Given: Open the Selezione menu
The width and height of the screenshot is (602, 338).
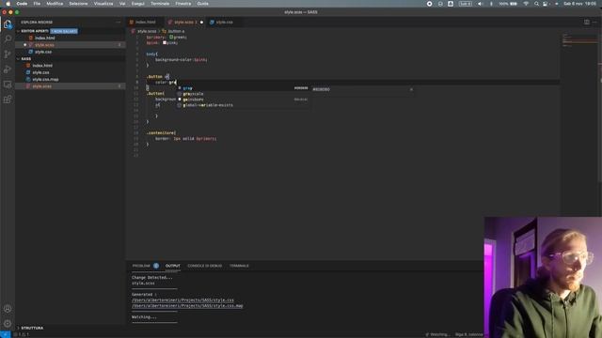Looking at the screenshot, I should click(x=78, y=4).
